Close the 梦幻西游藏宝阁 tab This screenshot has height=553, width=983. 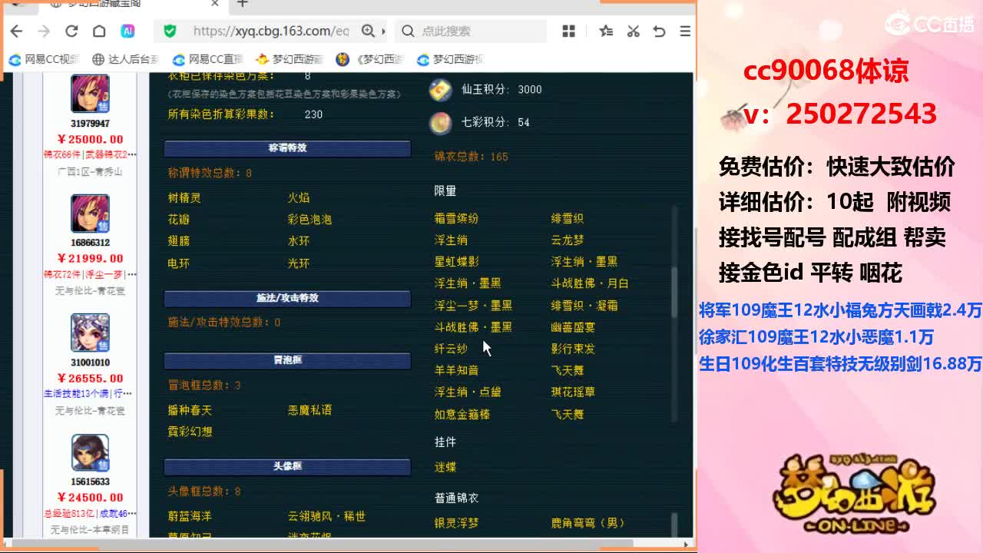pos(215,4)
